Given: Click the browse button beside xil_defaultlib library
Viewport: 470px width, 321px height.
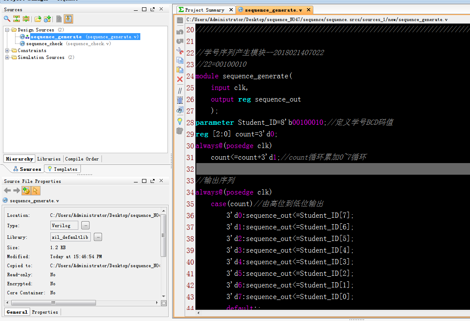Looking at the screenshot, I should (x=98, y=237).
